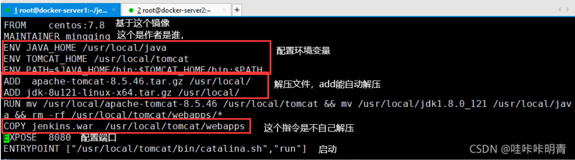Click the 'COPY jenkins.war' line
575x160 pixels.
[x=124, y=127]
